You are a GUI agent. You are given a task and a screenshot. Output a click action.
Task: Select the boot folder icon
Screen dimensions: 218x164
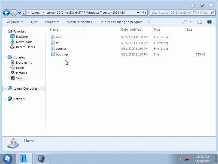[53, 37]
